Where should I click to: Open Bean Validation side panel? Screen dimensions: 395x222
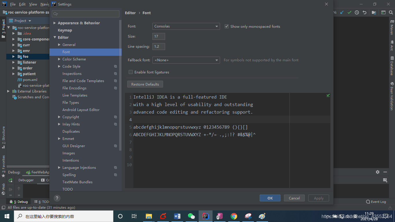pos(392,96)
